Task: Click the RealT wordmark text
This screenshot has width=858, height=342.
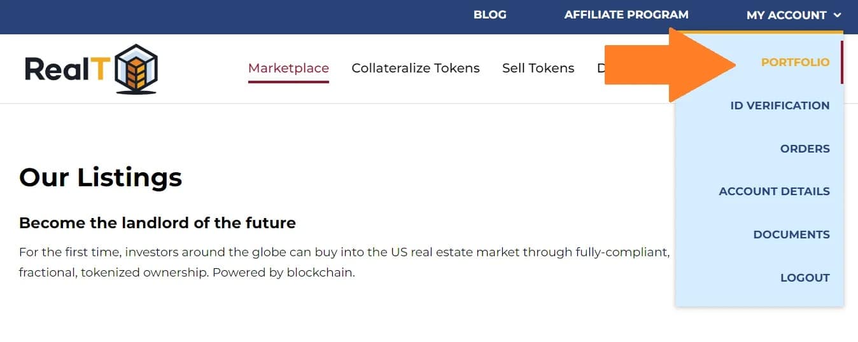Action: click(x=64, y=69)
